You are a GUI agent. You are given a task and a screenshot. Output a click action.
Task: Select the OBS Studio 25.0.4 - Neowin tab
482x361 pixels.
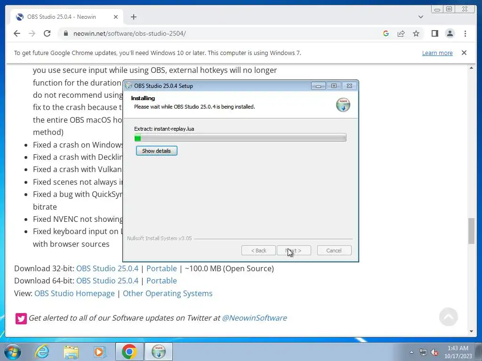click(67, 17)
